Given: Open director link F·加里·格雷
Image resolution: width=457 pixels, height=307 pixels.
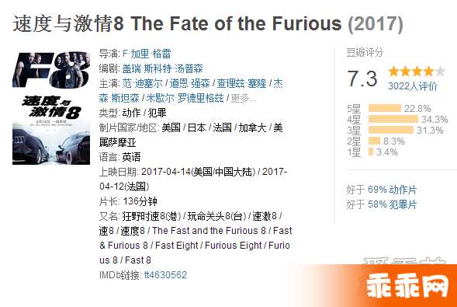Looking at the screenshot, I should 147,54.
